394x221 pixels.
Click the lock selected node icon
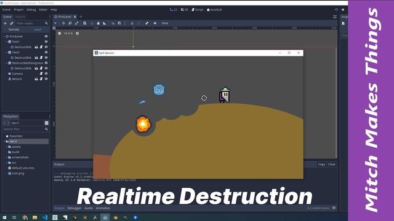click(132, 23)
